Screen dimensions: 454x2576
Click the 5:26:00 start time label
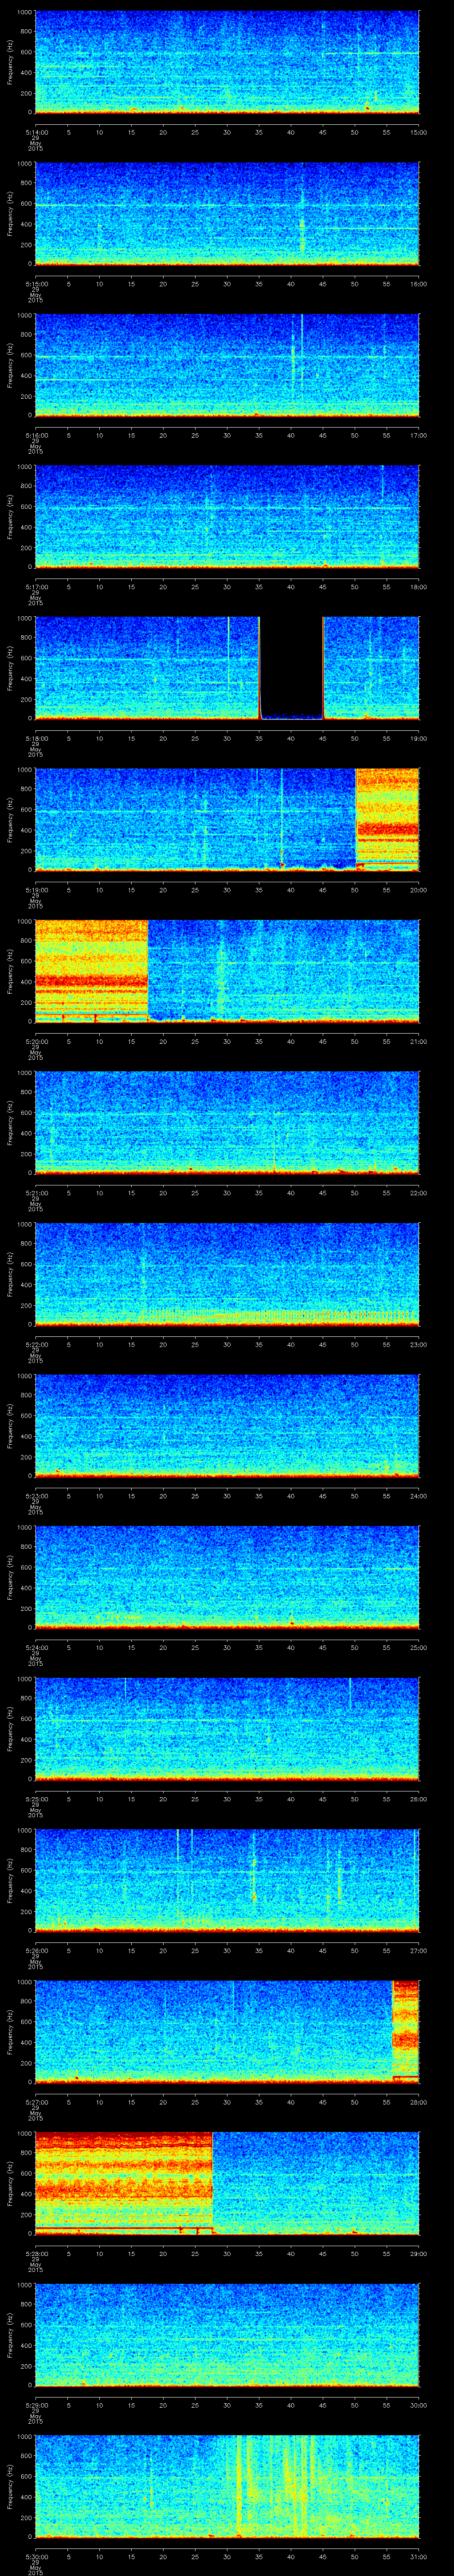36,1950
